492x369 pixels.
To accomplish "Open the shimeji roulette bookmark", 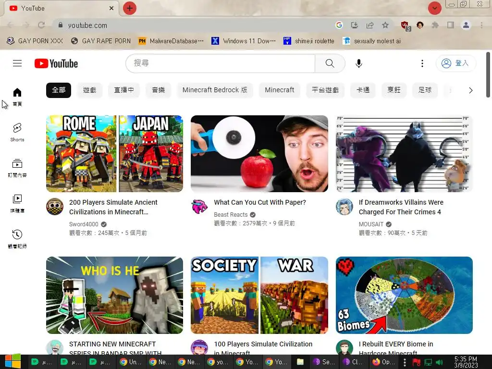I will [309, 41].
